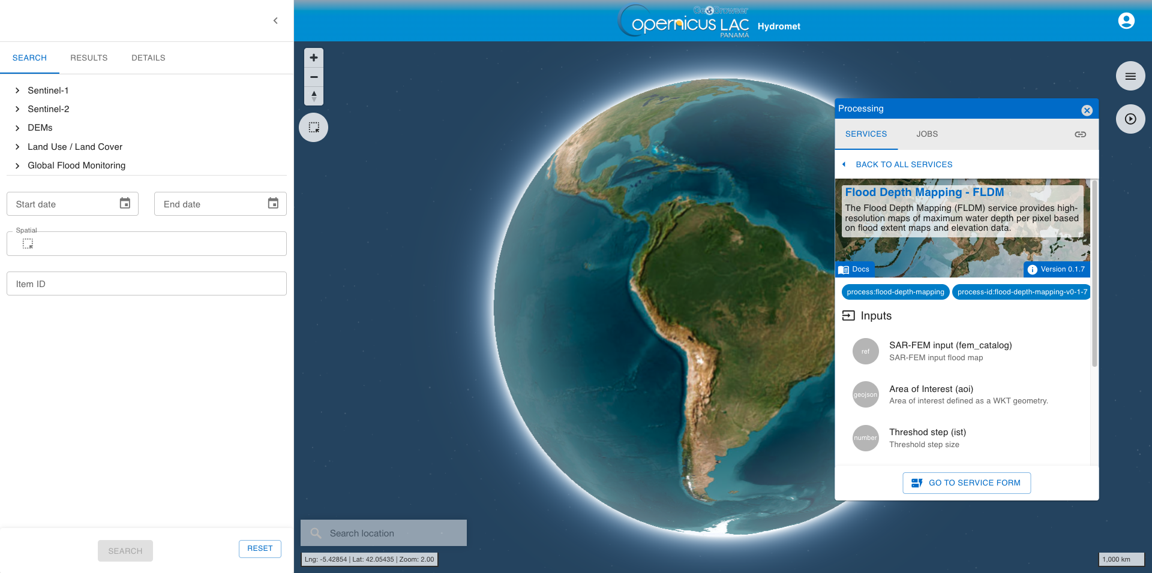
Task: Expand Global Flood Monitoring collection
Action: click(x=17, y=165)
